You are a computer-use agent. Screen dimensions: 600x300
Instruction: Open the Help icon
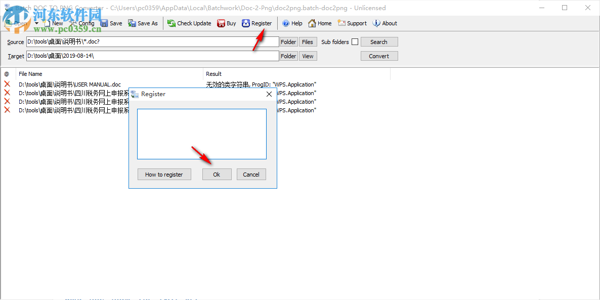pyautogui.click(x=292, y=23)
